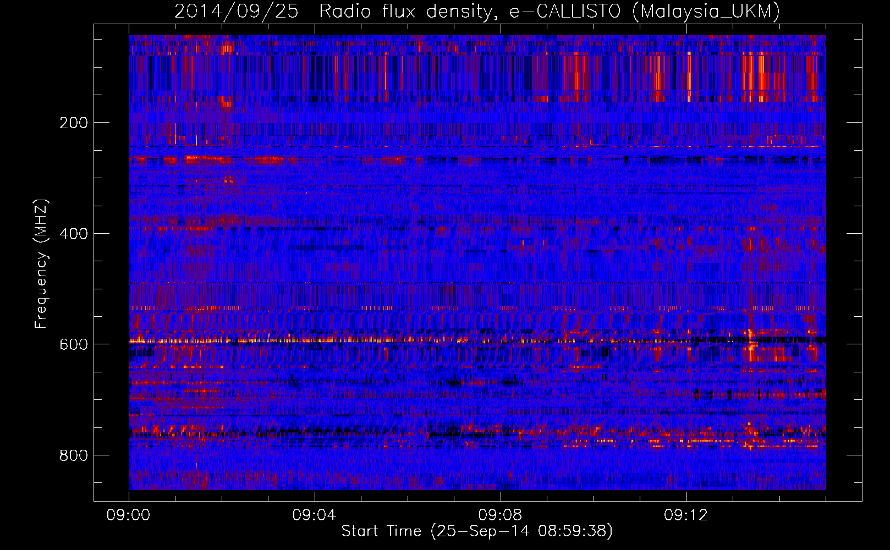Select the 09:04 time tick label
This screenshot has width=890, height=550.
pos(315,515)
